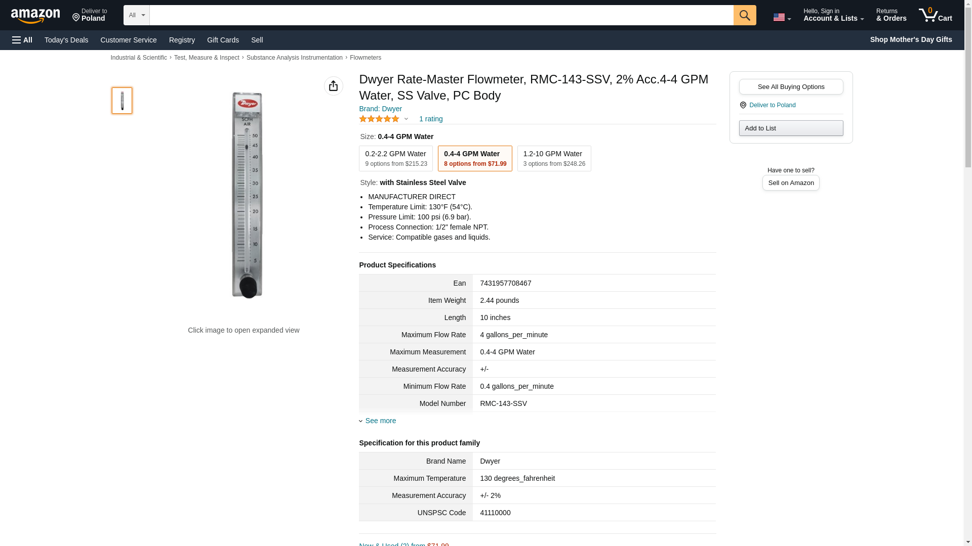Open Today's Deals in navigation

[66, 40]
